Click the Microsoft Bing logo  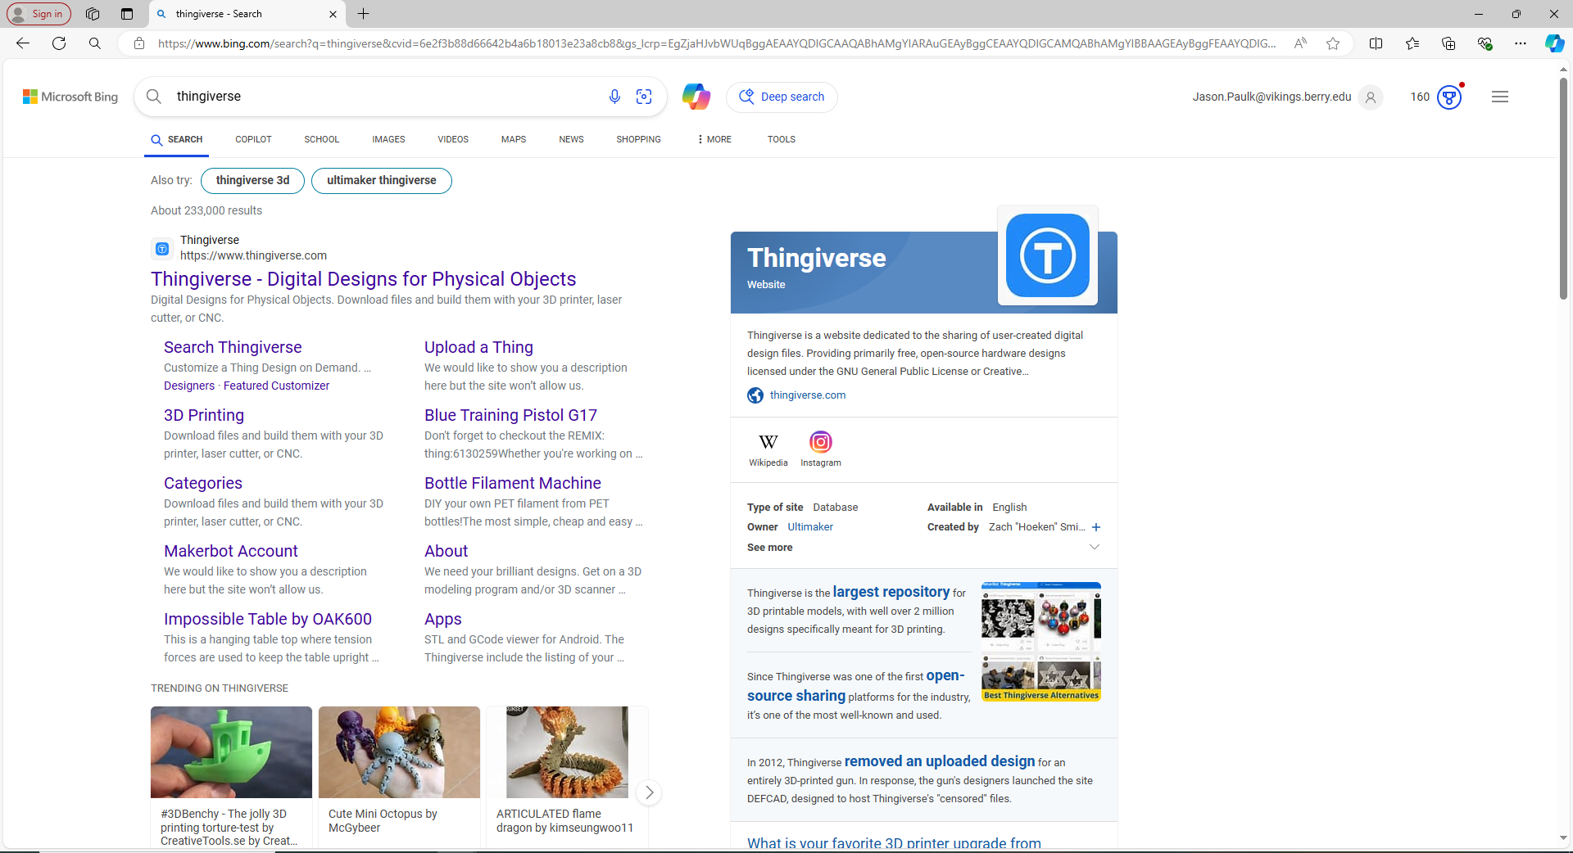click(x=70, y=97)
